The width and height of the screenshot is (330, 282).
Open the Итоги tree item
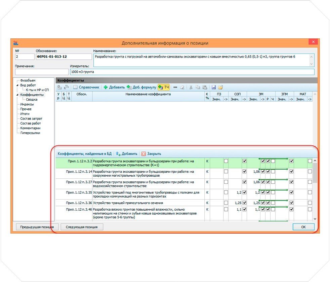[25, 114]
